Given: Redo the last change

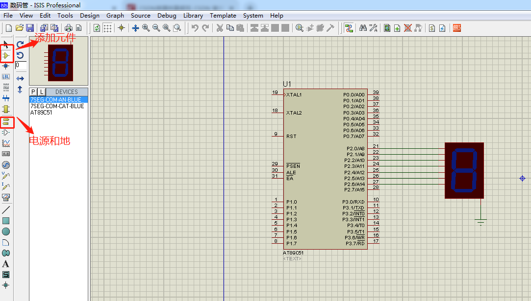Looking at the screenshot, I should [x=205, y=28].
